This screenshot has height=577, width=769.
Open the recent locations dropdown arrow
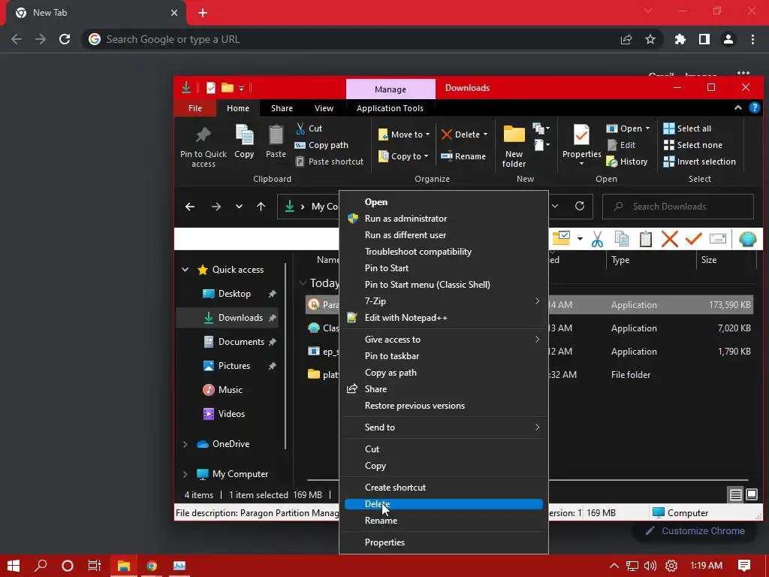239,207
